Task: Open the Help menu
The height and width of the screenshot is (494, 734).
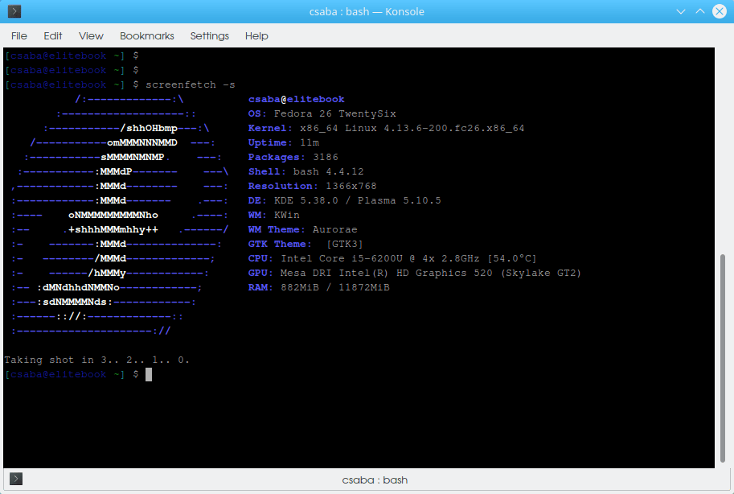Action: [x=256, y=35]
